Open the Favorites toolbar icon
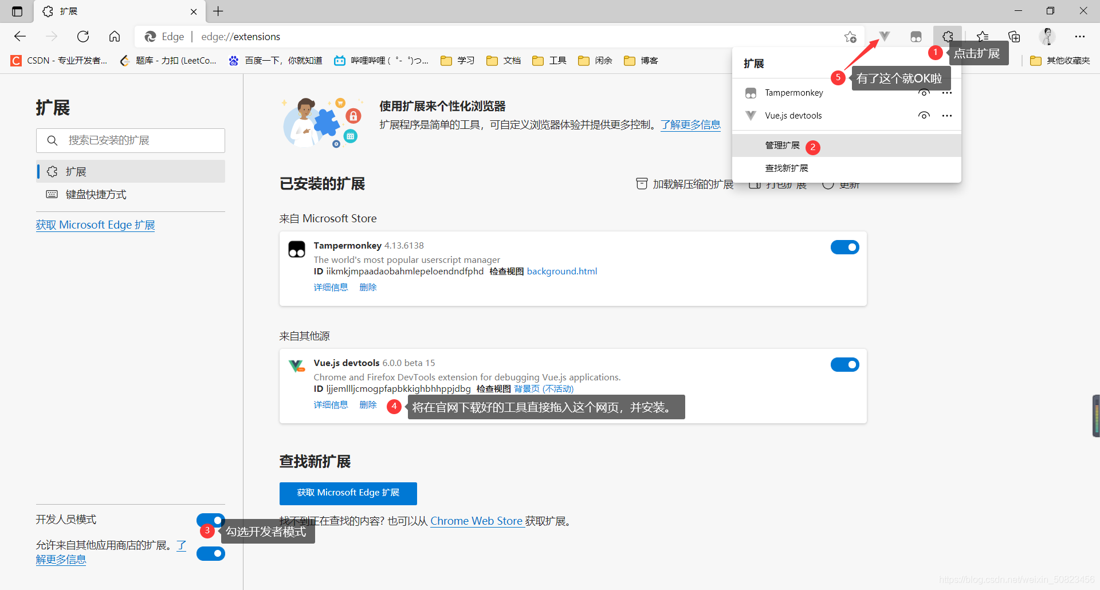1100x590 pixels. coord(983,37)
